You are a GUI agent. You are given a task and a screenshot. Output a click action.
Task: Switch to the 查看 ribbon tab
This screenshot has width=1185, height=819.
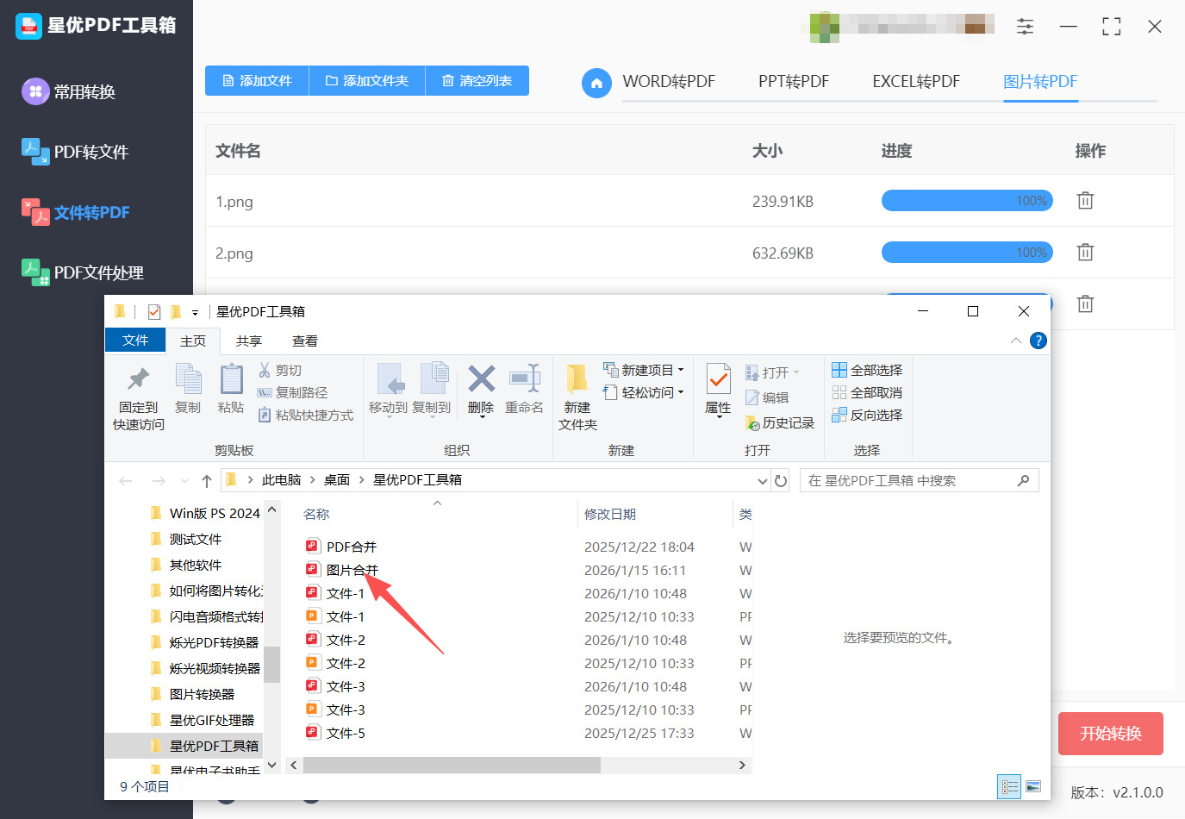click(305, 341)
